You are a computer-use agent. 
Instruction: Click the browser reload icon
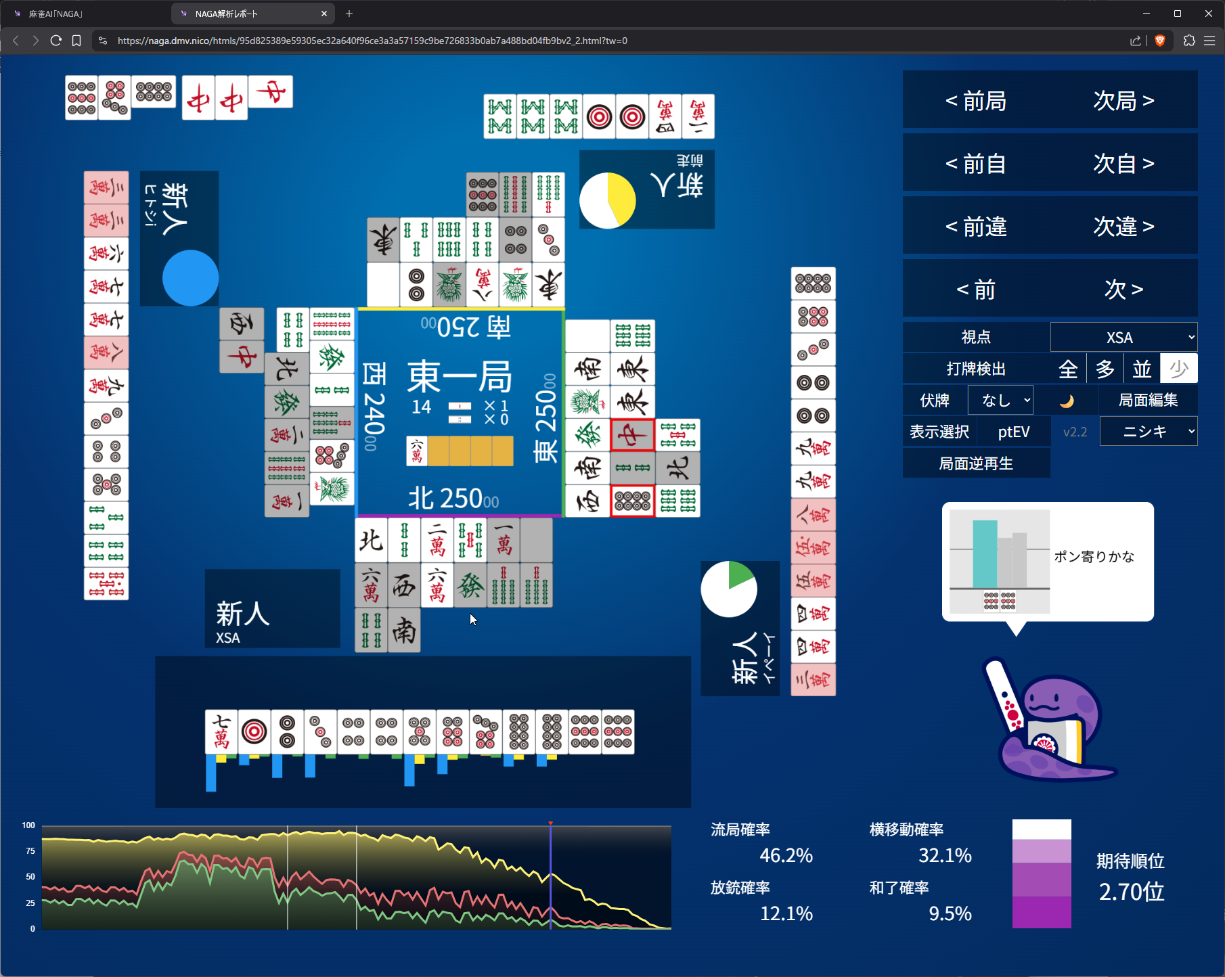56,41
